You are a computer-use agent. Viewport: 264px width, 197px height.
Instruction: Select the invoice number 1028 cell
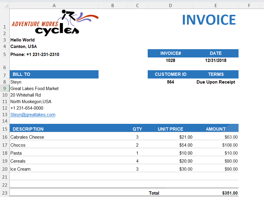tap(170, 60)
